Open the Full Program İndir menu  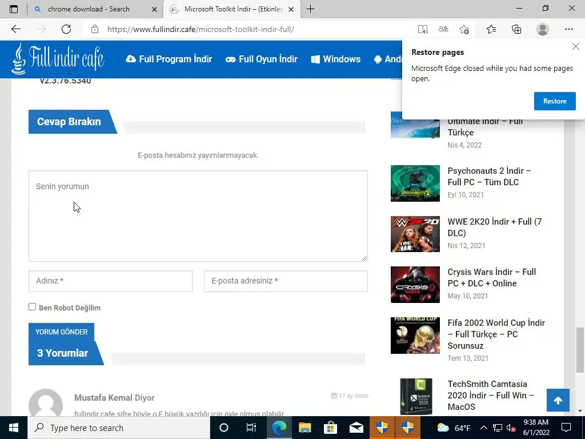click(x=169, y=59)
